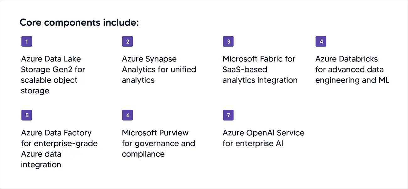Click the 'SaaS-based analytics integration' text

[260, 75]
